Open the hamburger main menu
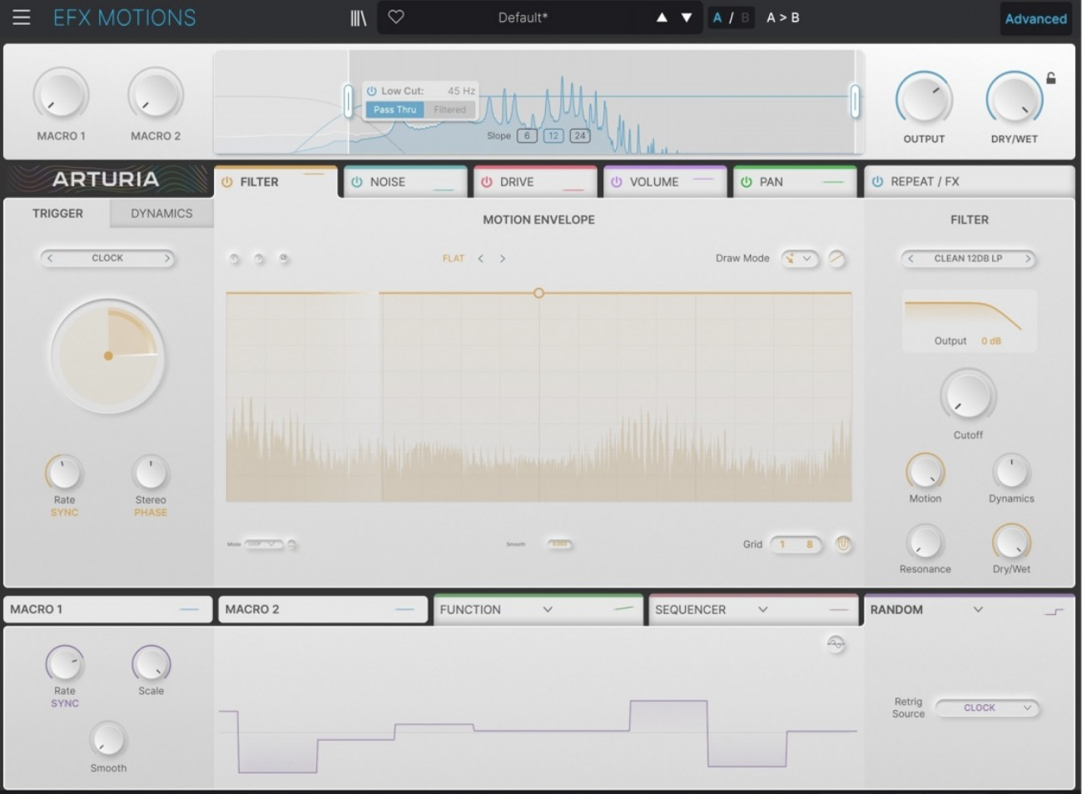The image size is (1082, 794). click(x=22, y=17)
